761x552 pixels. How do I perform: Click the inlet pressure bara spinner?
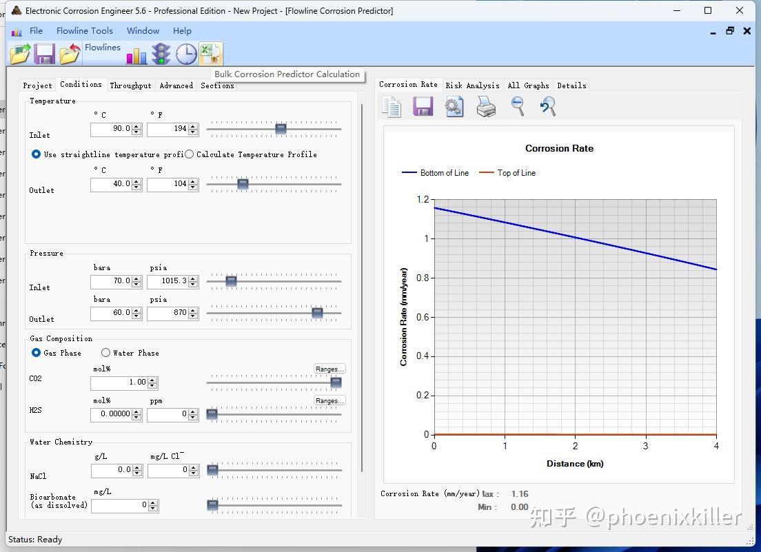point(137,281)
